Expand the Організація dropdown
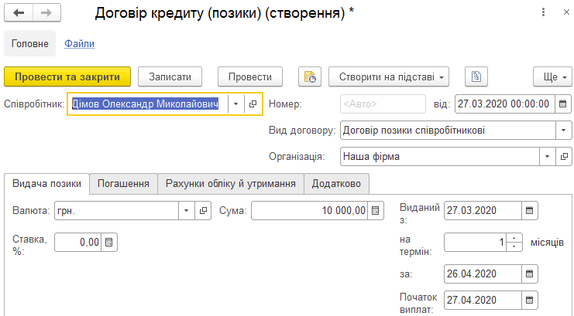Viewport: 574px width, 316px height. pyautogui.click(x=548, y=157)
